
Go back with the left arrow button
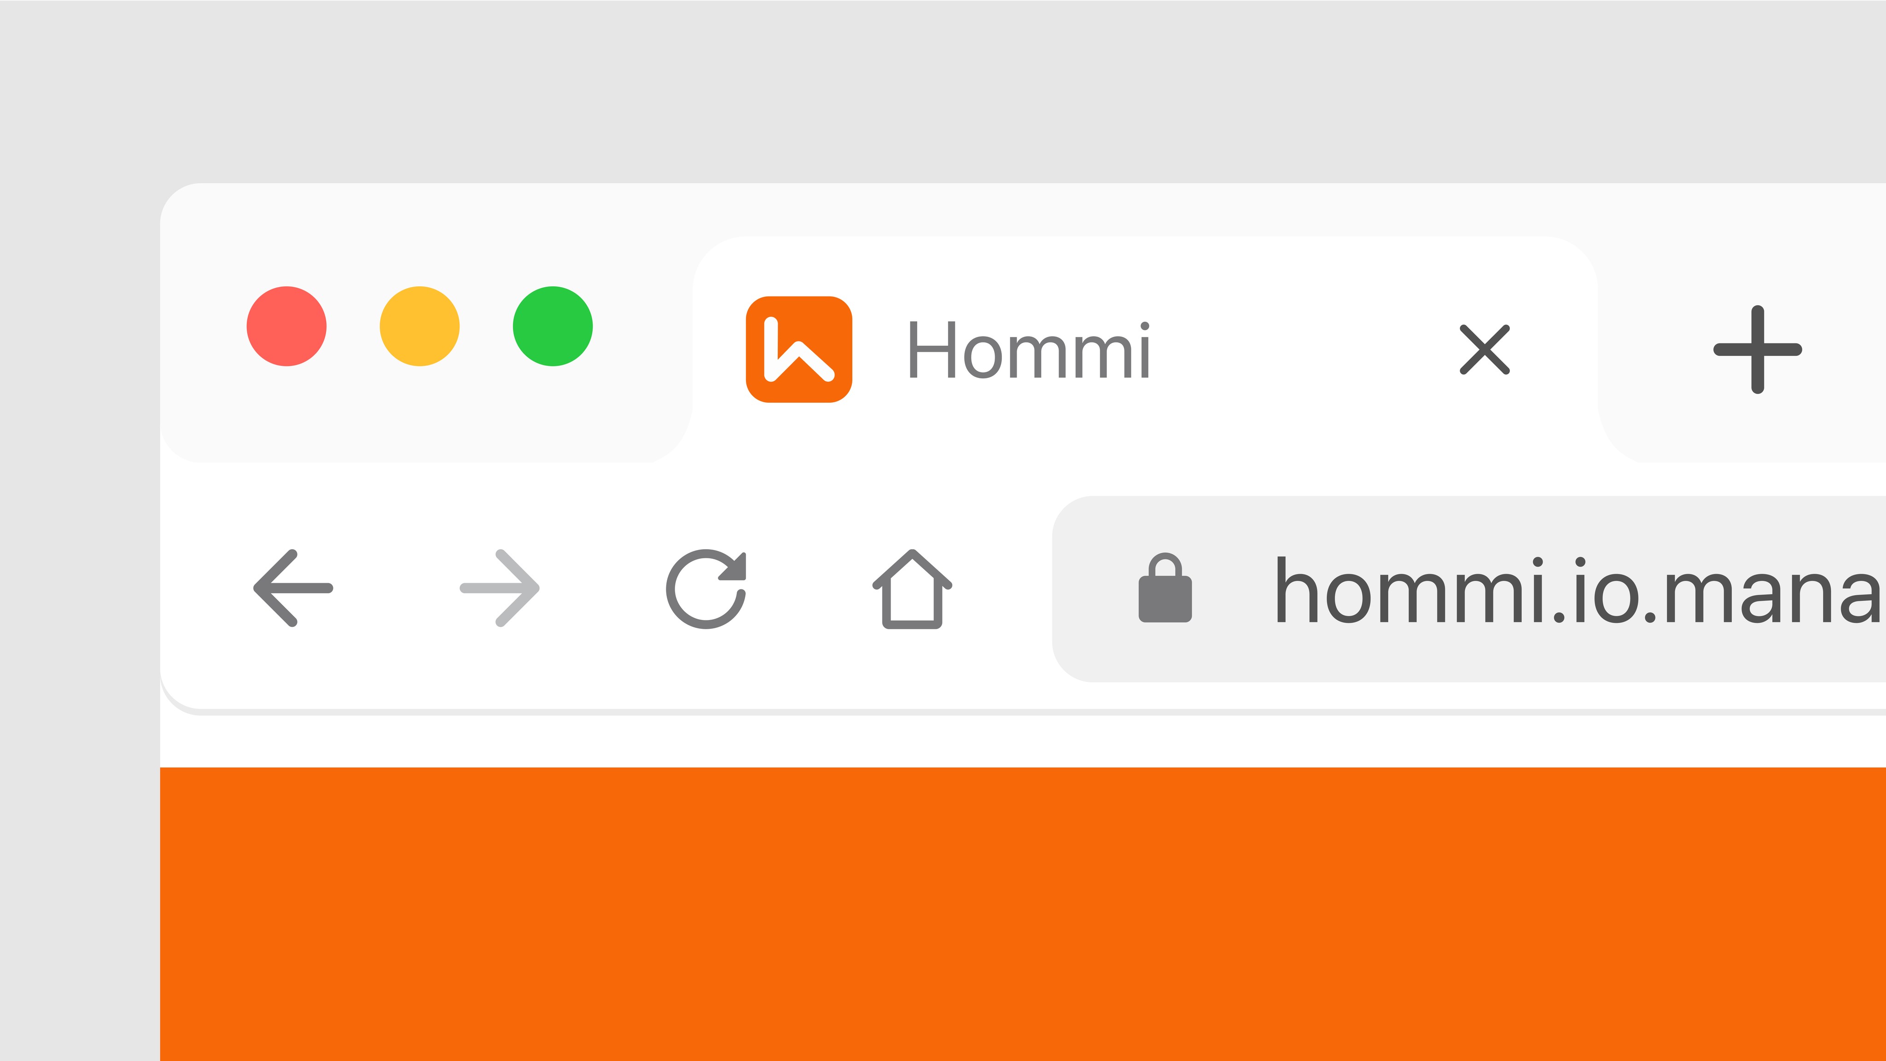tap(293, 587)
